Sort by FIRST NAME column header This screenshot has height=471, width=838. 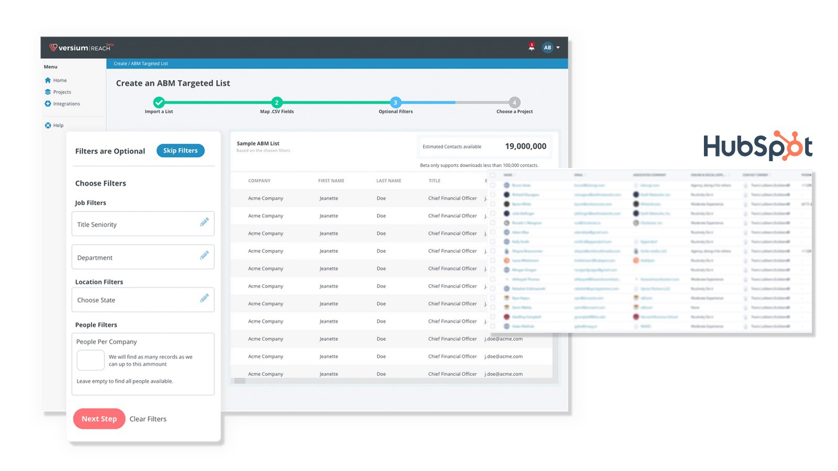[x=331, y=181]
